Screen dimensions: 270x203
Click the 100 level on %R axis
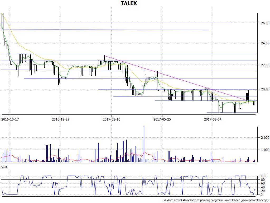264,176
